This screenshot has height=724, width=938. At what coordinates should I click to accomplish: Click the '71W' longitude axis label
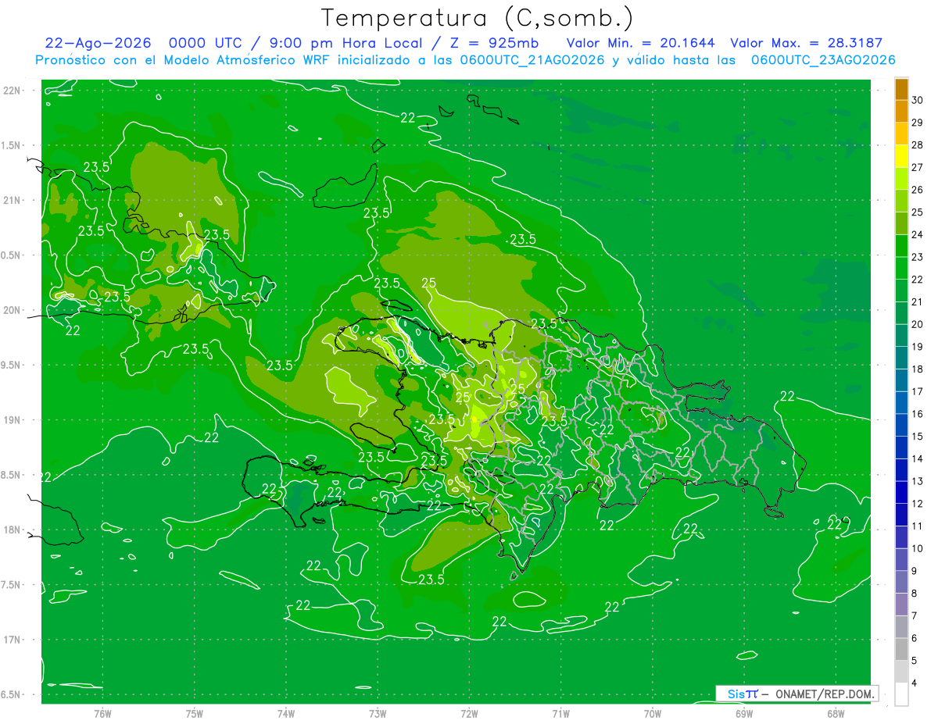click(x=560, y=713)
